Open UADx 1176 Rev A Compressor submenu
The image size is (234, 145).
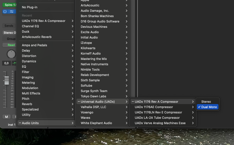click(x=163, y=102)
